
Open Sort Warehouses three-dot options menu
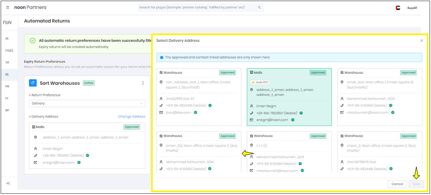tap(143, 83)
